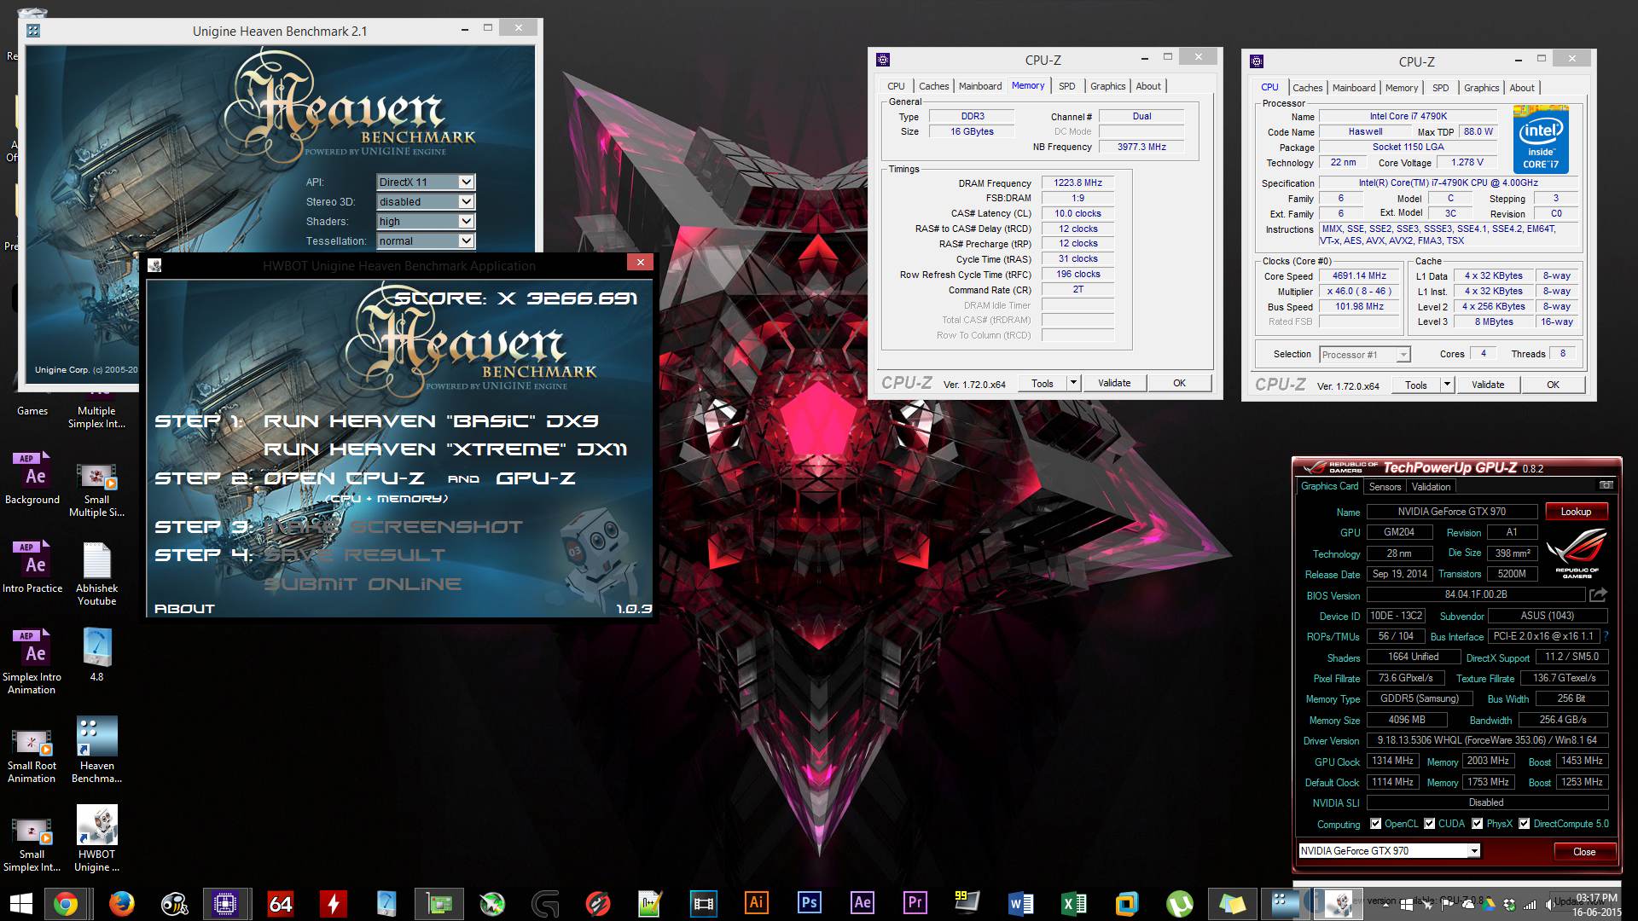The image size is (1638, 921).
Task: Expand the NVIDIA GeForce GTX 970 GPU selector
Action: click(x=1473, y=850)
